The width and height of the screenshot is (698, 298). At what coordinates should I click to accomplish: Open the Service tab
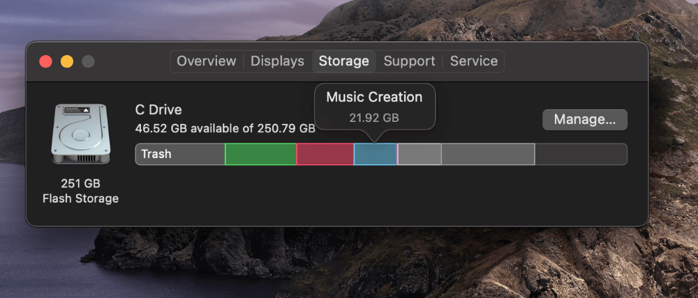[473, 61]
